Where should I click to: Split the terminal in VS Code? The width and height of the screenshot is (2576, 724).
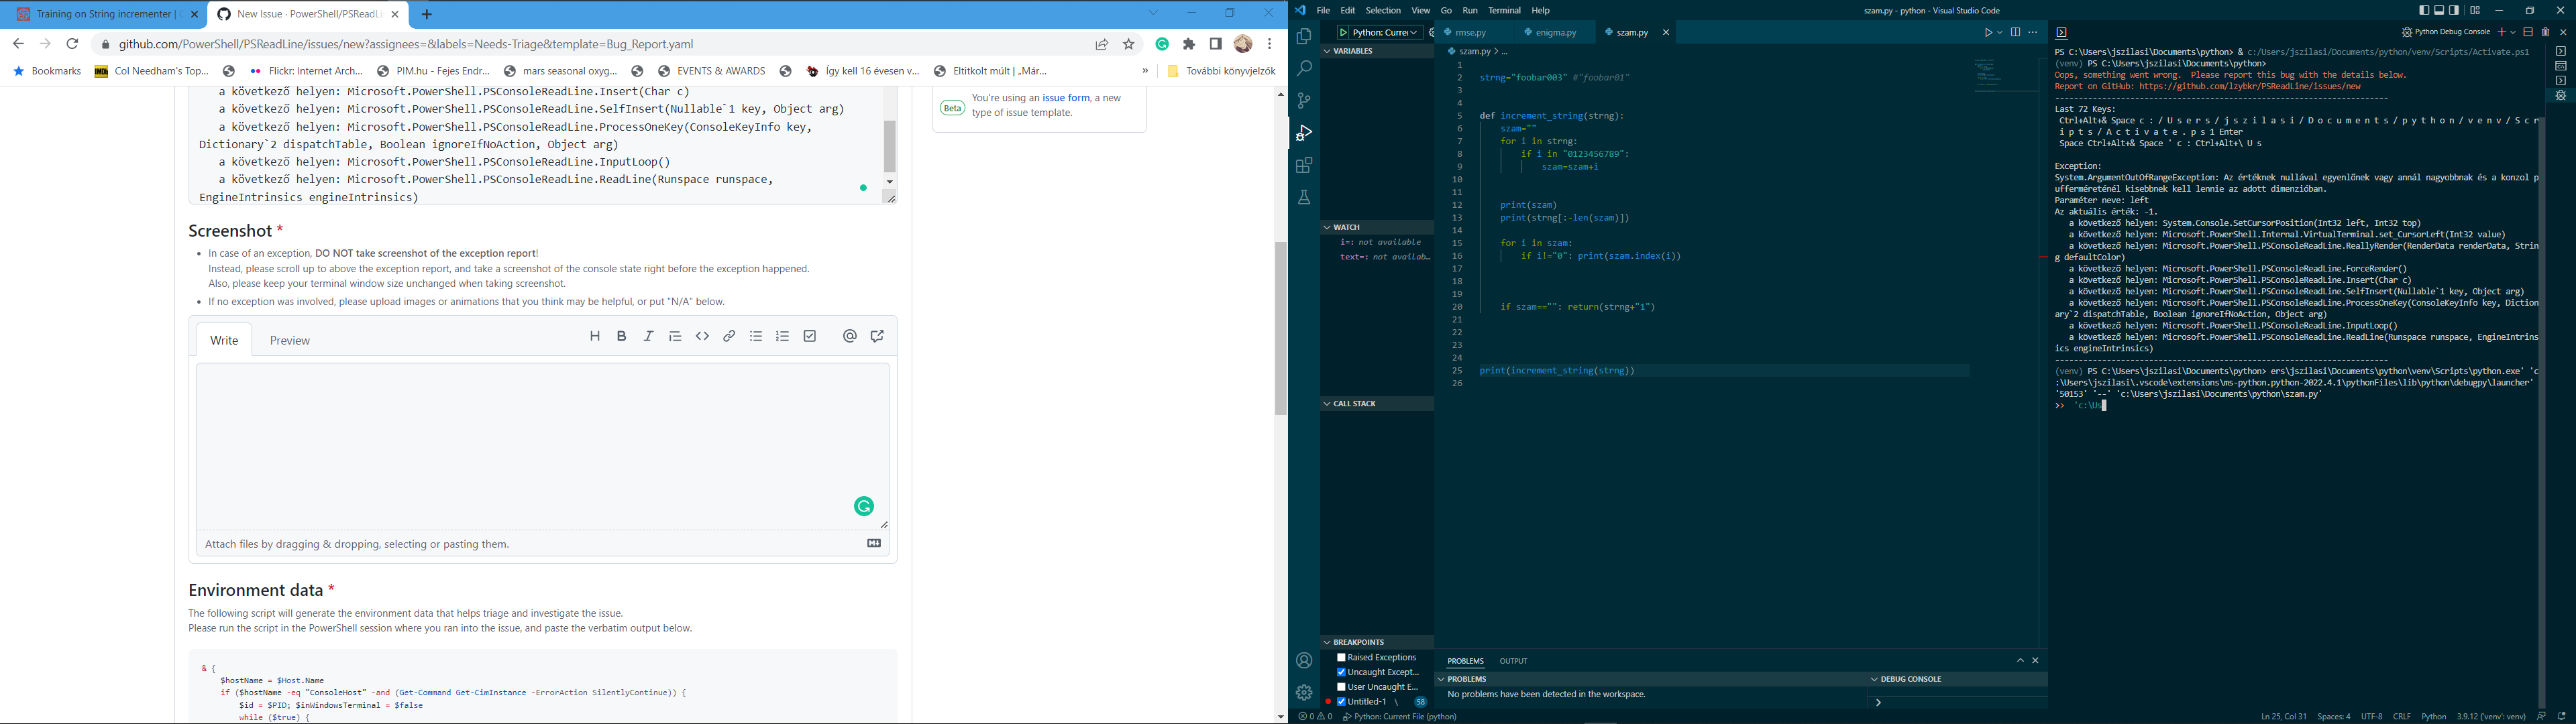2528,33
